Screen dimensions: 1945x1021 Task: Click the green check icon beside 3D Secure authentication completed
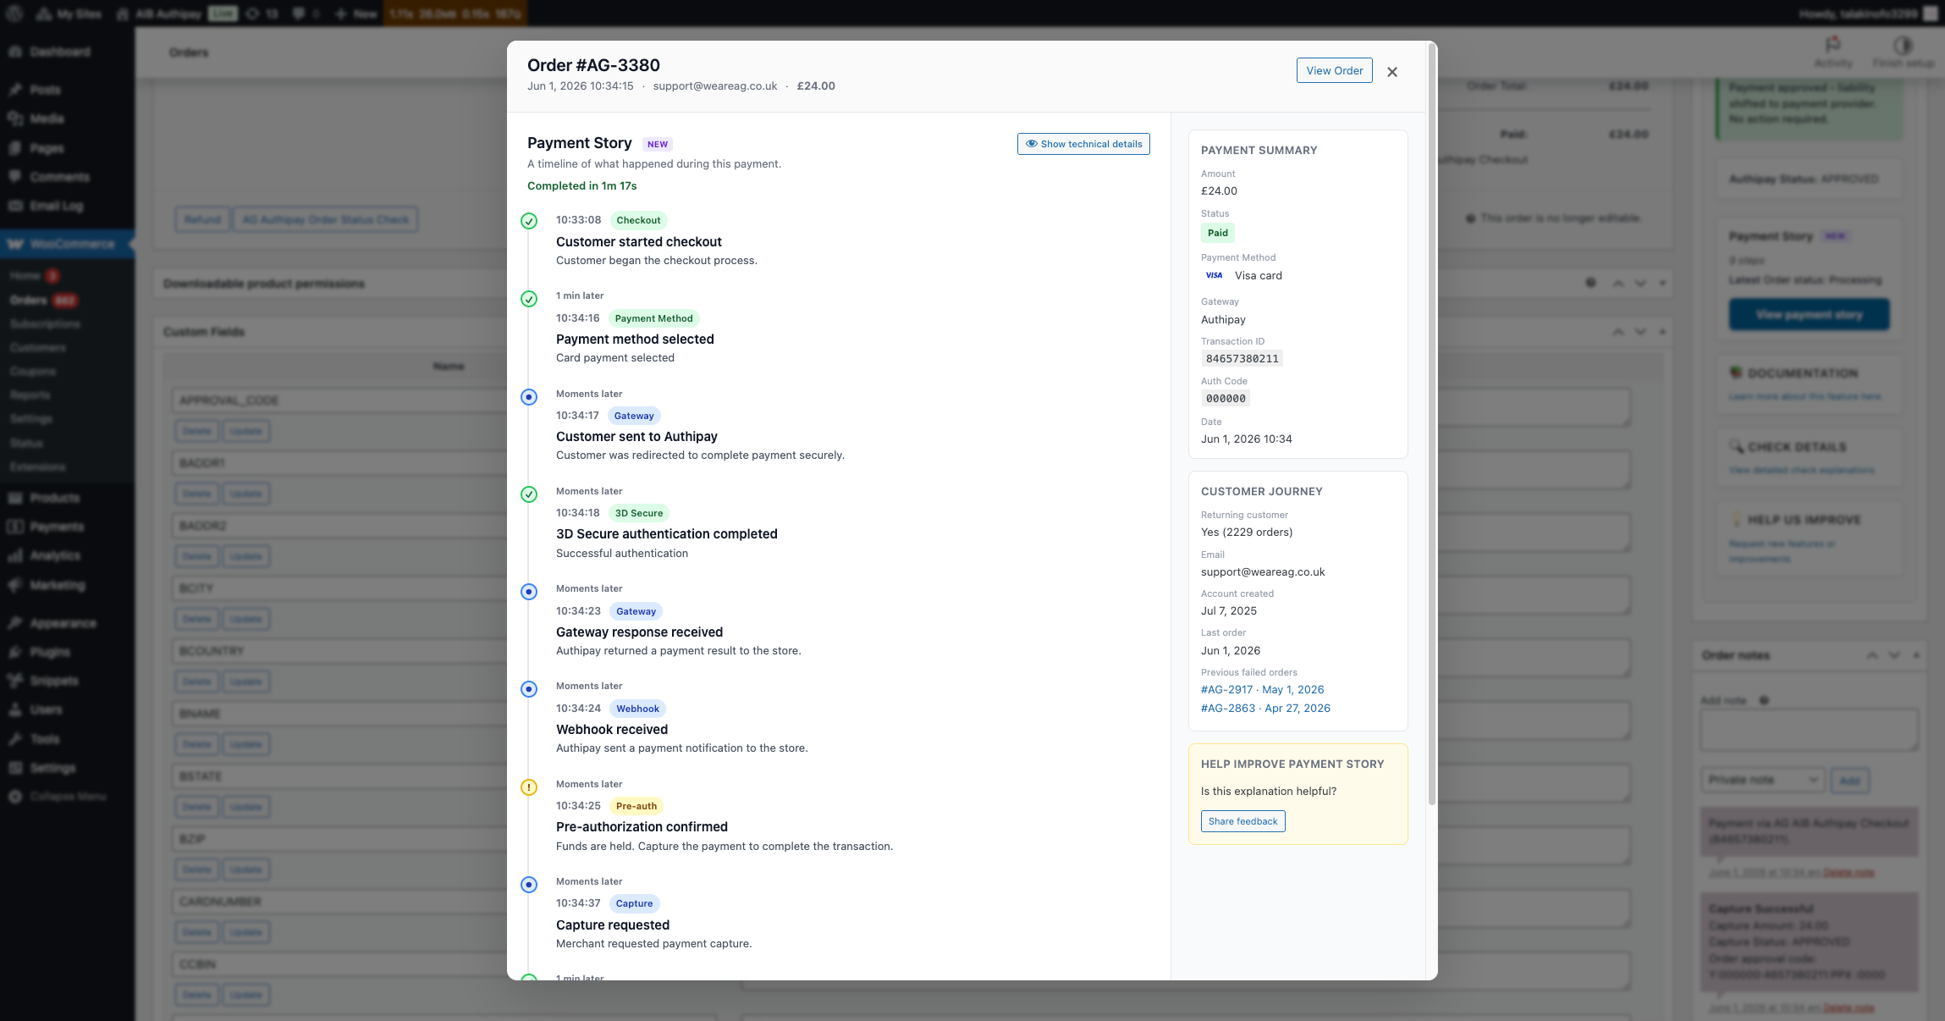tap(529, 494)
